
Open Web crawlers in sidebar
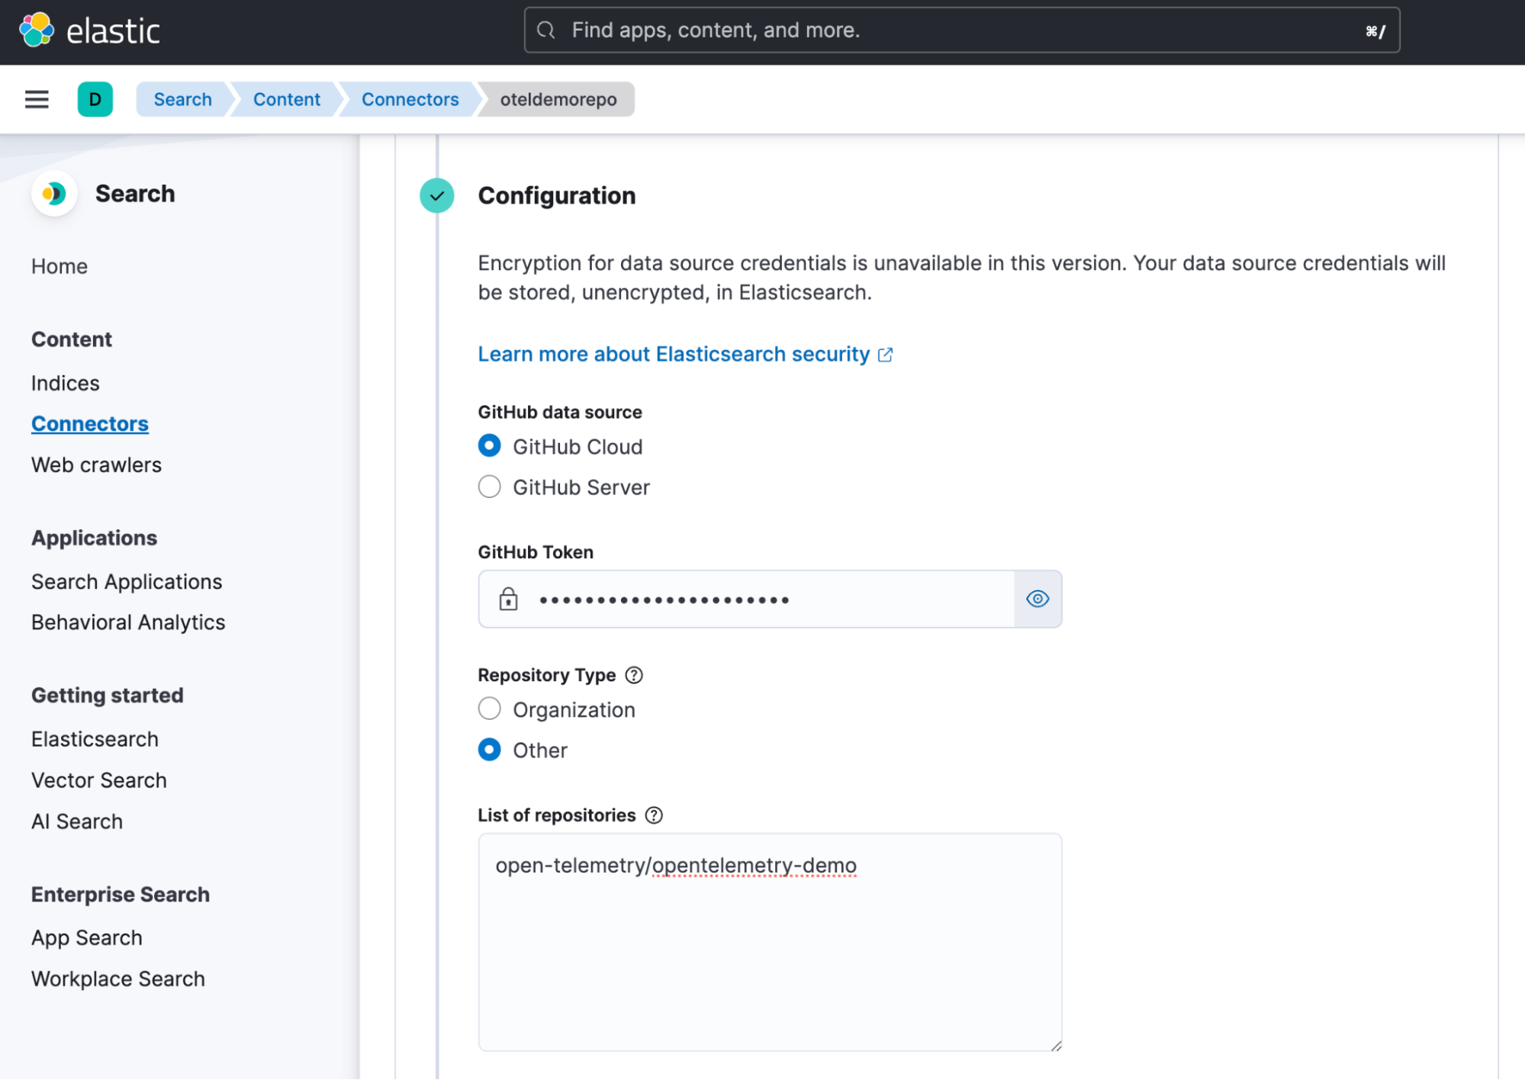pos(96,464)
